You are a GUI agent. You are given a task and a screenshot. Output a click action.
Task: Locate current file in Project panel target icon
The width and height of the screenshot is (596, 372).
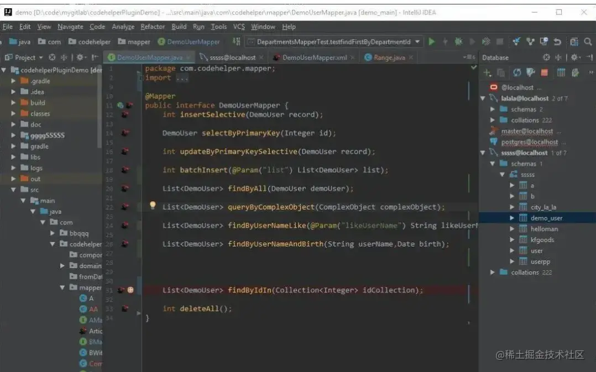point(52,57)
